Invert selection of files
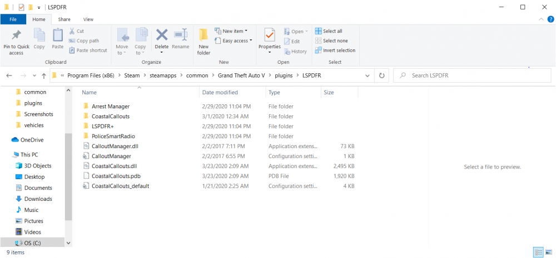 [x=335, y=50]
